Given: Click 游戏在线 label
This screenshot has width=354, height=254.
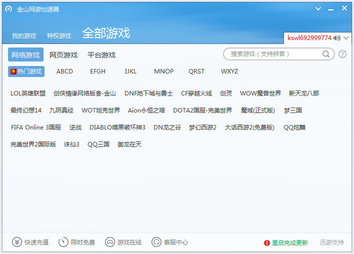Looking at the screenshot, I should (x=129, y=242).
